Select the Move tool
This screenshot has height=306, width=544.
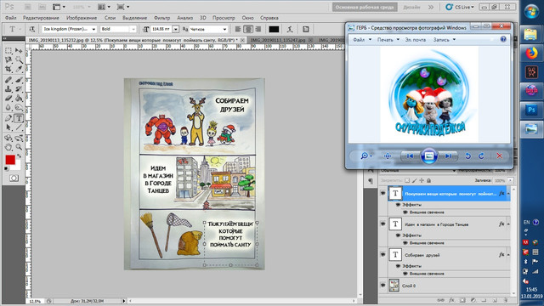point(19,51)
